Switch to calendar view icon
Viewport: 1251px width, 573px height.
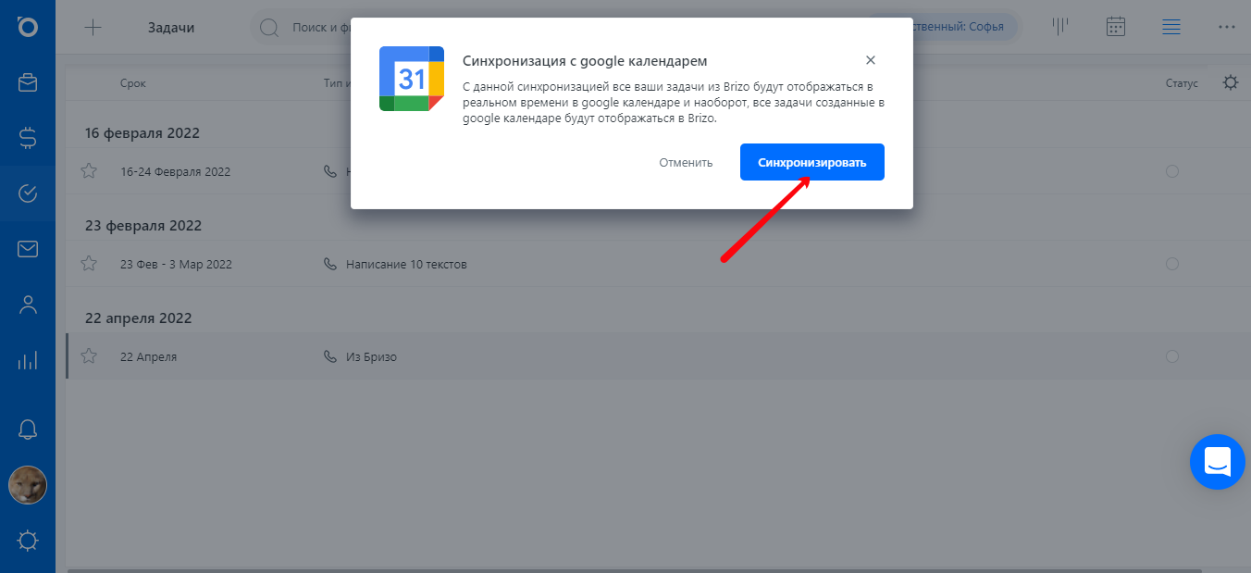coord(1116,27)
